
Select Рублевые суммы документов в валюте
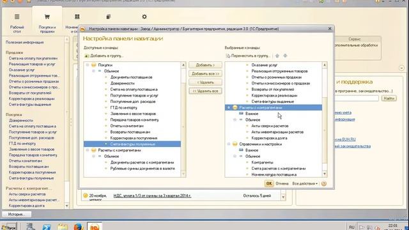pyautogui.click(x=143, y=169)
